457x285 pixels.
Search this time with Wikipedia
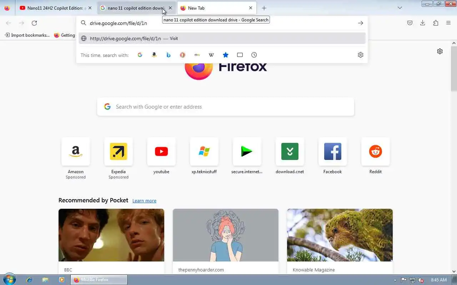211,55
